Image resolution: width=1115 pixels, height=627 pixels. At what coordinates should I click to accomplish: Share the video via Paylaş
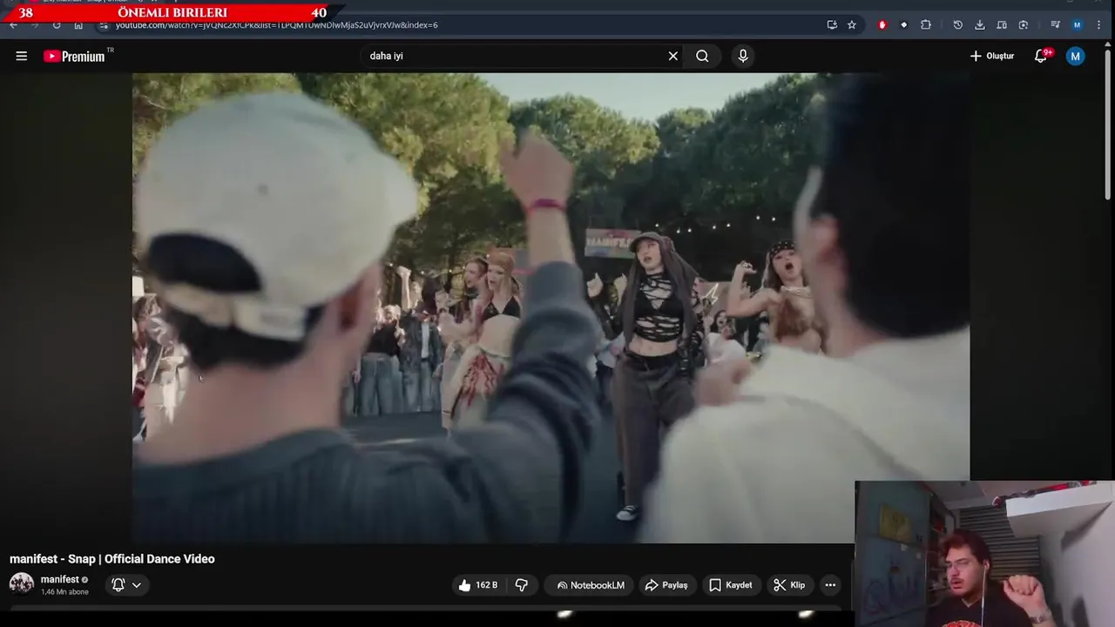[x=666, y=585]
